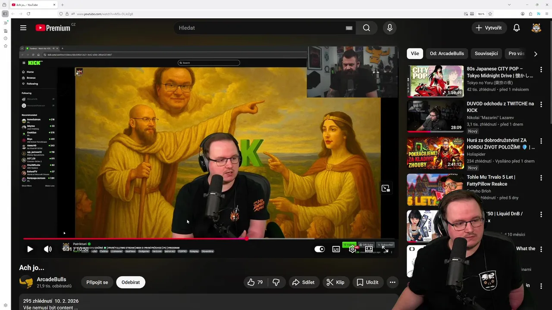This screenshot has height=310, width=552.
Task: Open the on-screen keyboard in search box
Action: pyautogui.click(x=349, y=28)
